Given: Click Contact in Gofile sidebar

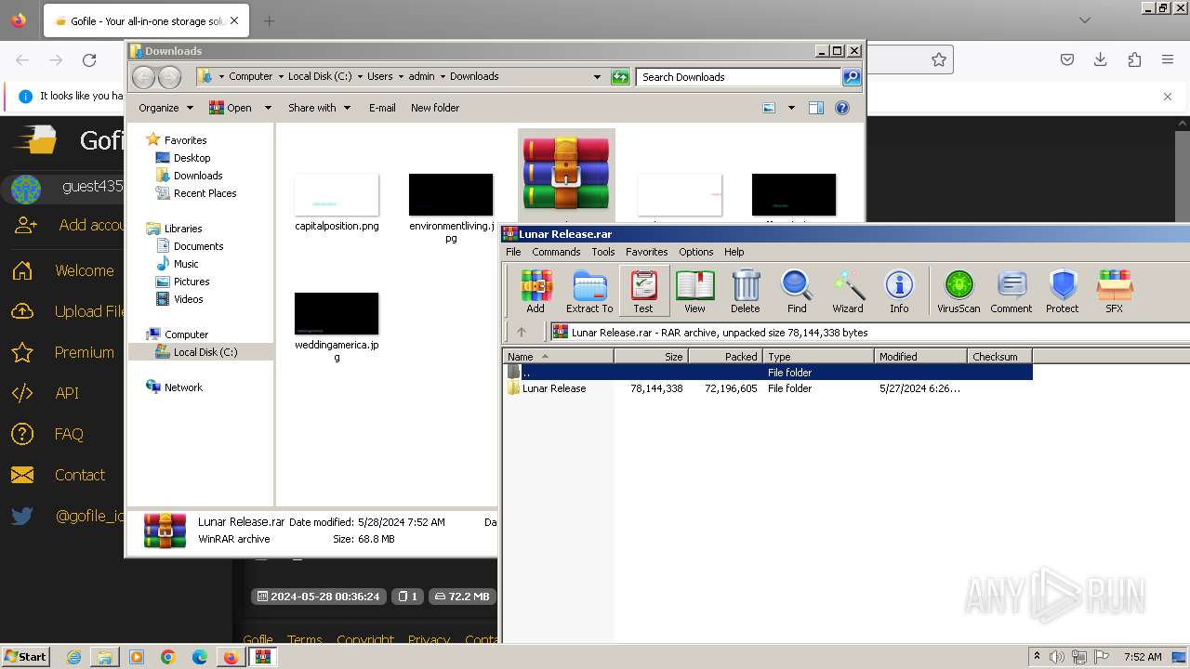Looking at the screenshot, I should pos(80,475).
